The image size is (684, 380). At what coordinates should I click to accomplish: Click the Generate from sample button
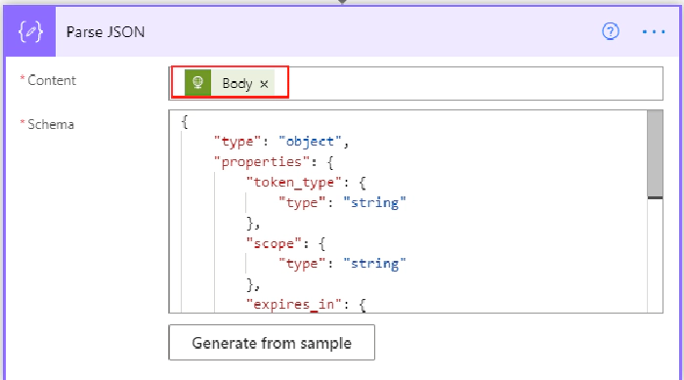[x=272, y=343]
